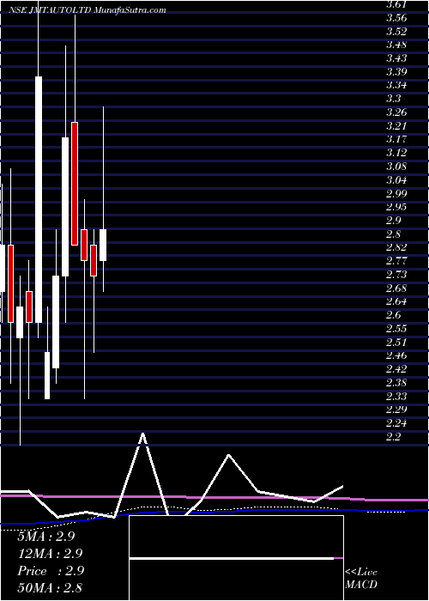Select the 3.08 price level
Viewport: 429px width, 601px height.
pos(396,167)
